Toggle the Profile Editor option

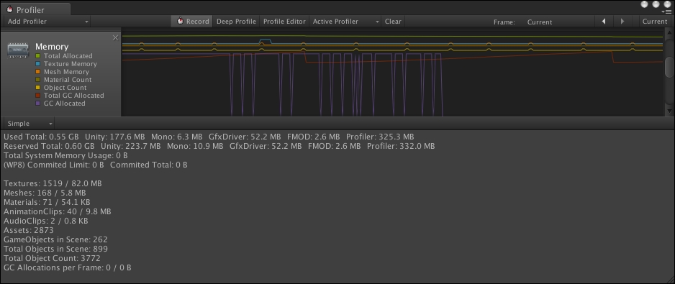[284, 21]
